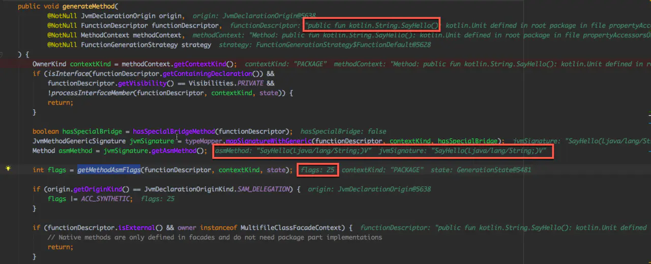651x264 pixels.
Task: Click the highlighted getMethodAsmFlags call
Action: point(108,170)
